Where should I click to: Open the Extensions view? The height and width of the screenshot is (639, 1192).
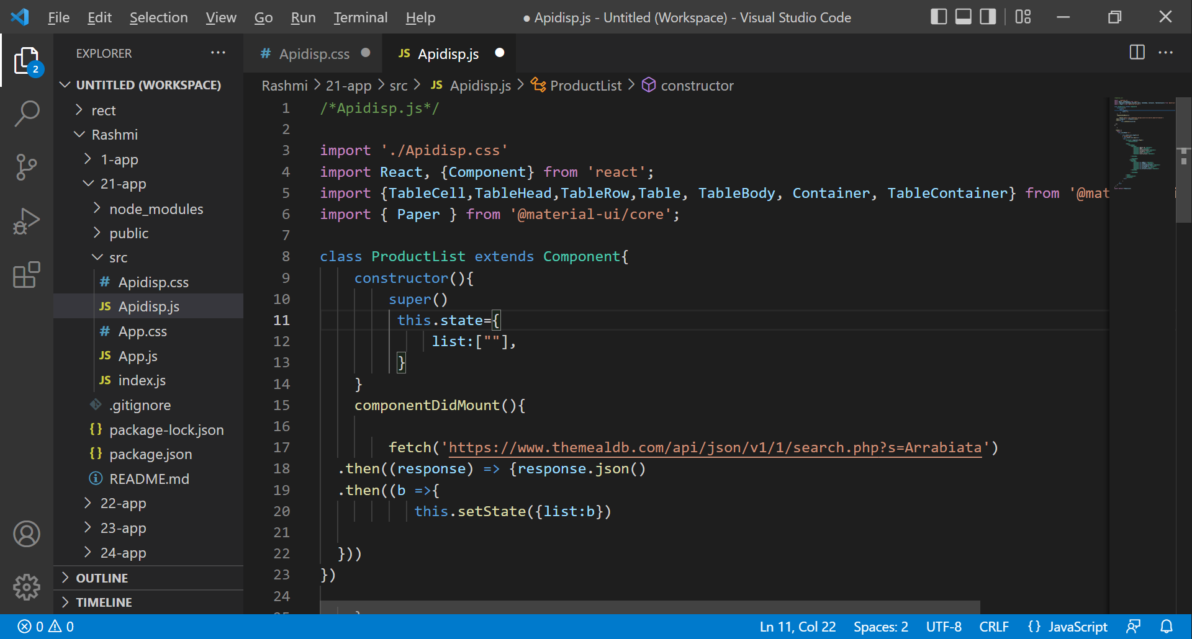coord(27,274)
